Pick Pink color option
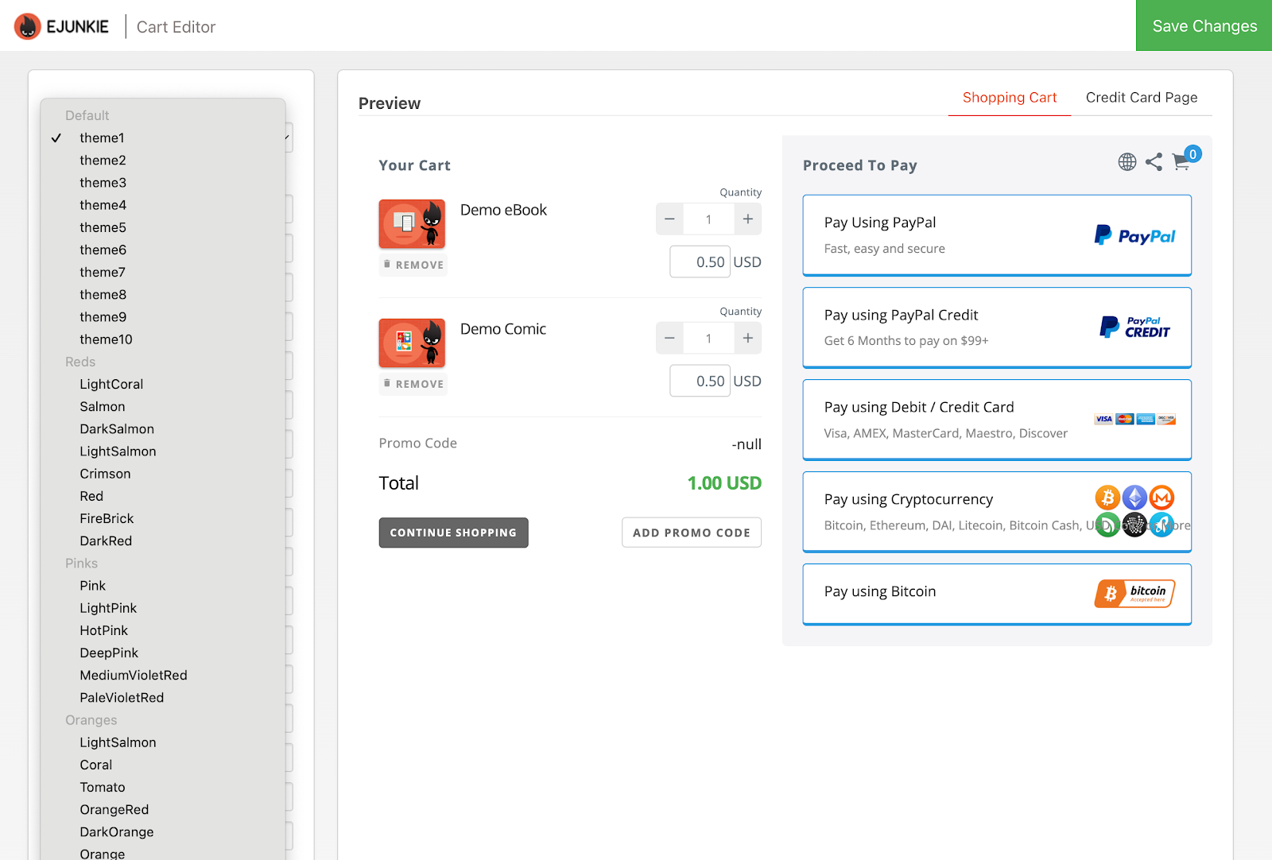1272x860 pixels. (x=163, y=585)
